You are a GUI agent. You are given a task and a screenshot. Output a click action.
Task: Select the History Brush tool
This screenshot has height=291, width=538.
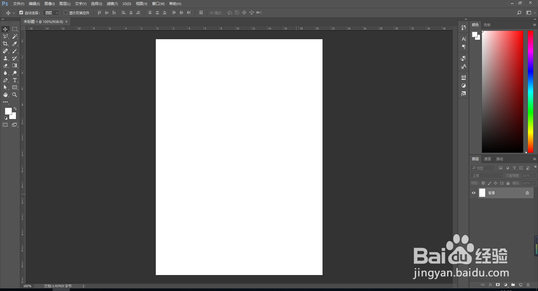pyautogui.click(x=15, y=58)
